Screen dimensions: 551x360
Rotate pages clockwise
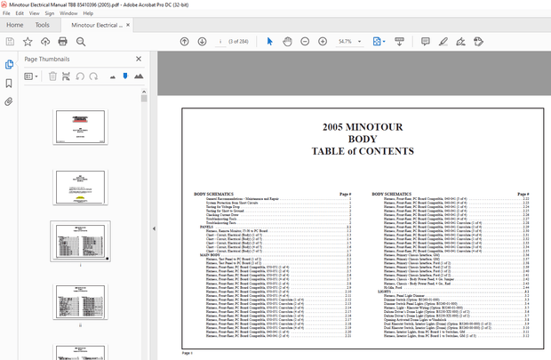click(93, 76)
